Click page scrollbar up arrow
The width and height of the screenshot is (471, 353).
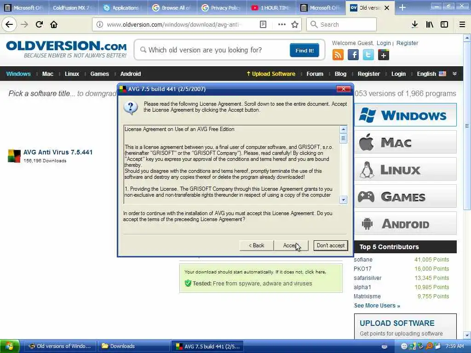coord(467,38)
